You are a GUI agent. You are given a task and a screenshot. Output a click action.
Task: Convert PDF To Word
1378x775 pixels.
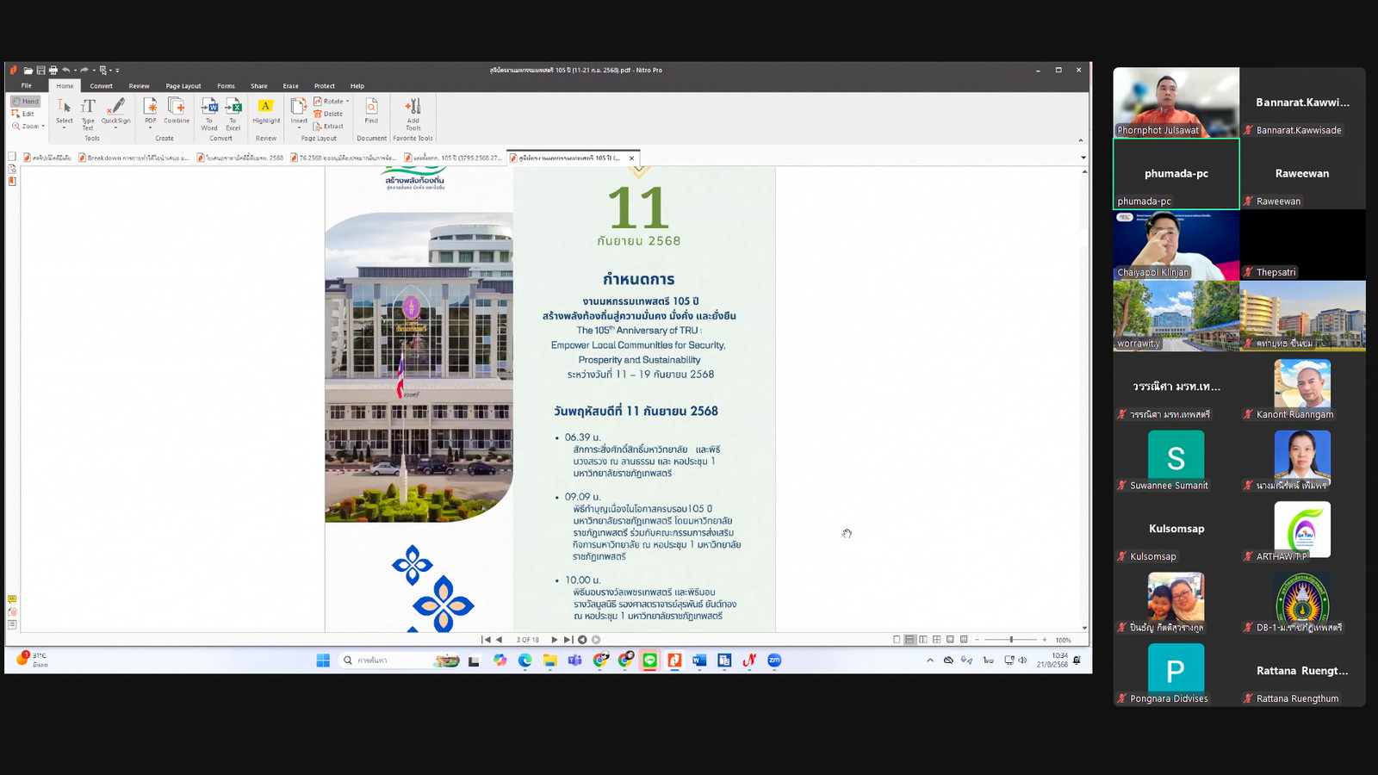click(209, 113)
